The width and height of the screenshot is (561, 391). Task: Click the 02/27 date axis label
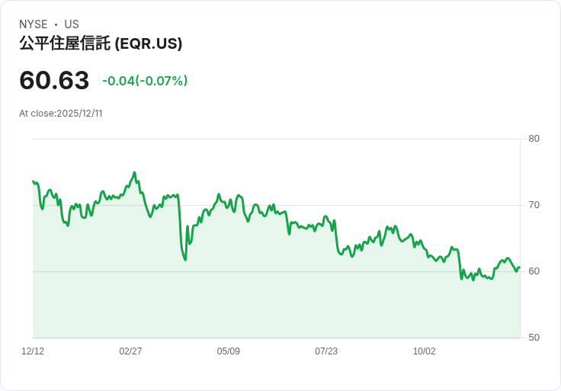tap(130, 351)
